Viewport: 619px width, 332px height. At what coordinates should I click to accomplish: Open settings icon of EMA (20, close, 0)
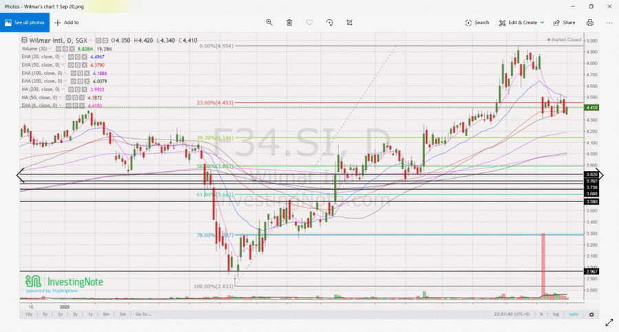[x=77, y=57]
